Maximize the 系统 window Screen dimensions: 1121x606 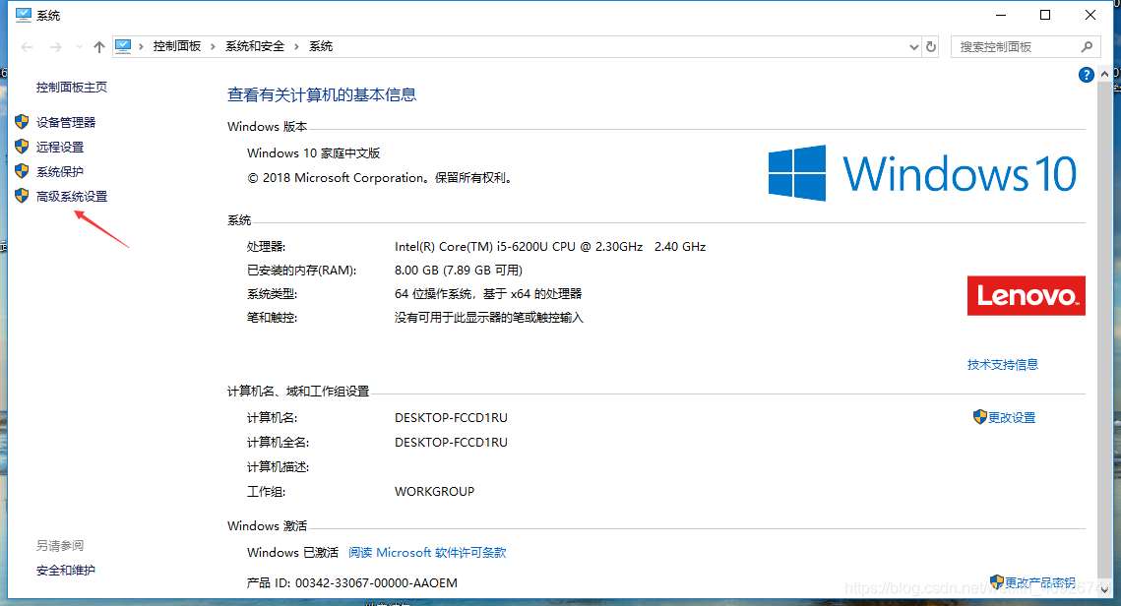point(1045,15)
